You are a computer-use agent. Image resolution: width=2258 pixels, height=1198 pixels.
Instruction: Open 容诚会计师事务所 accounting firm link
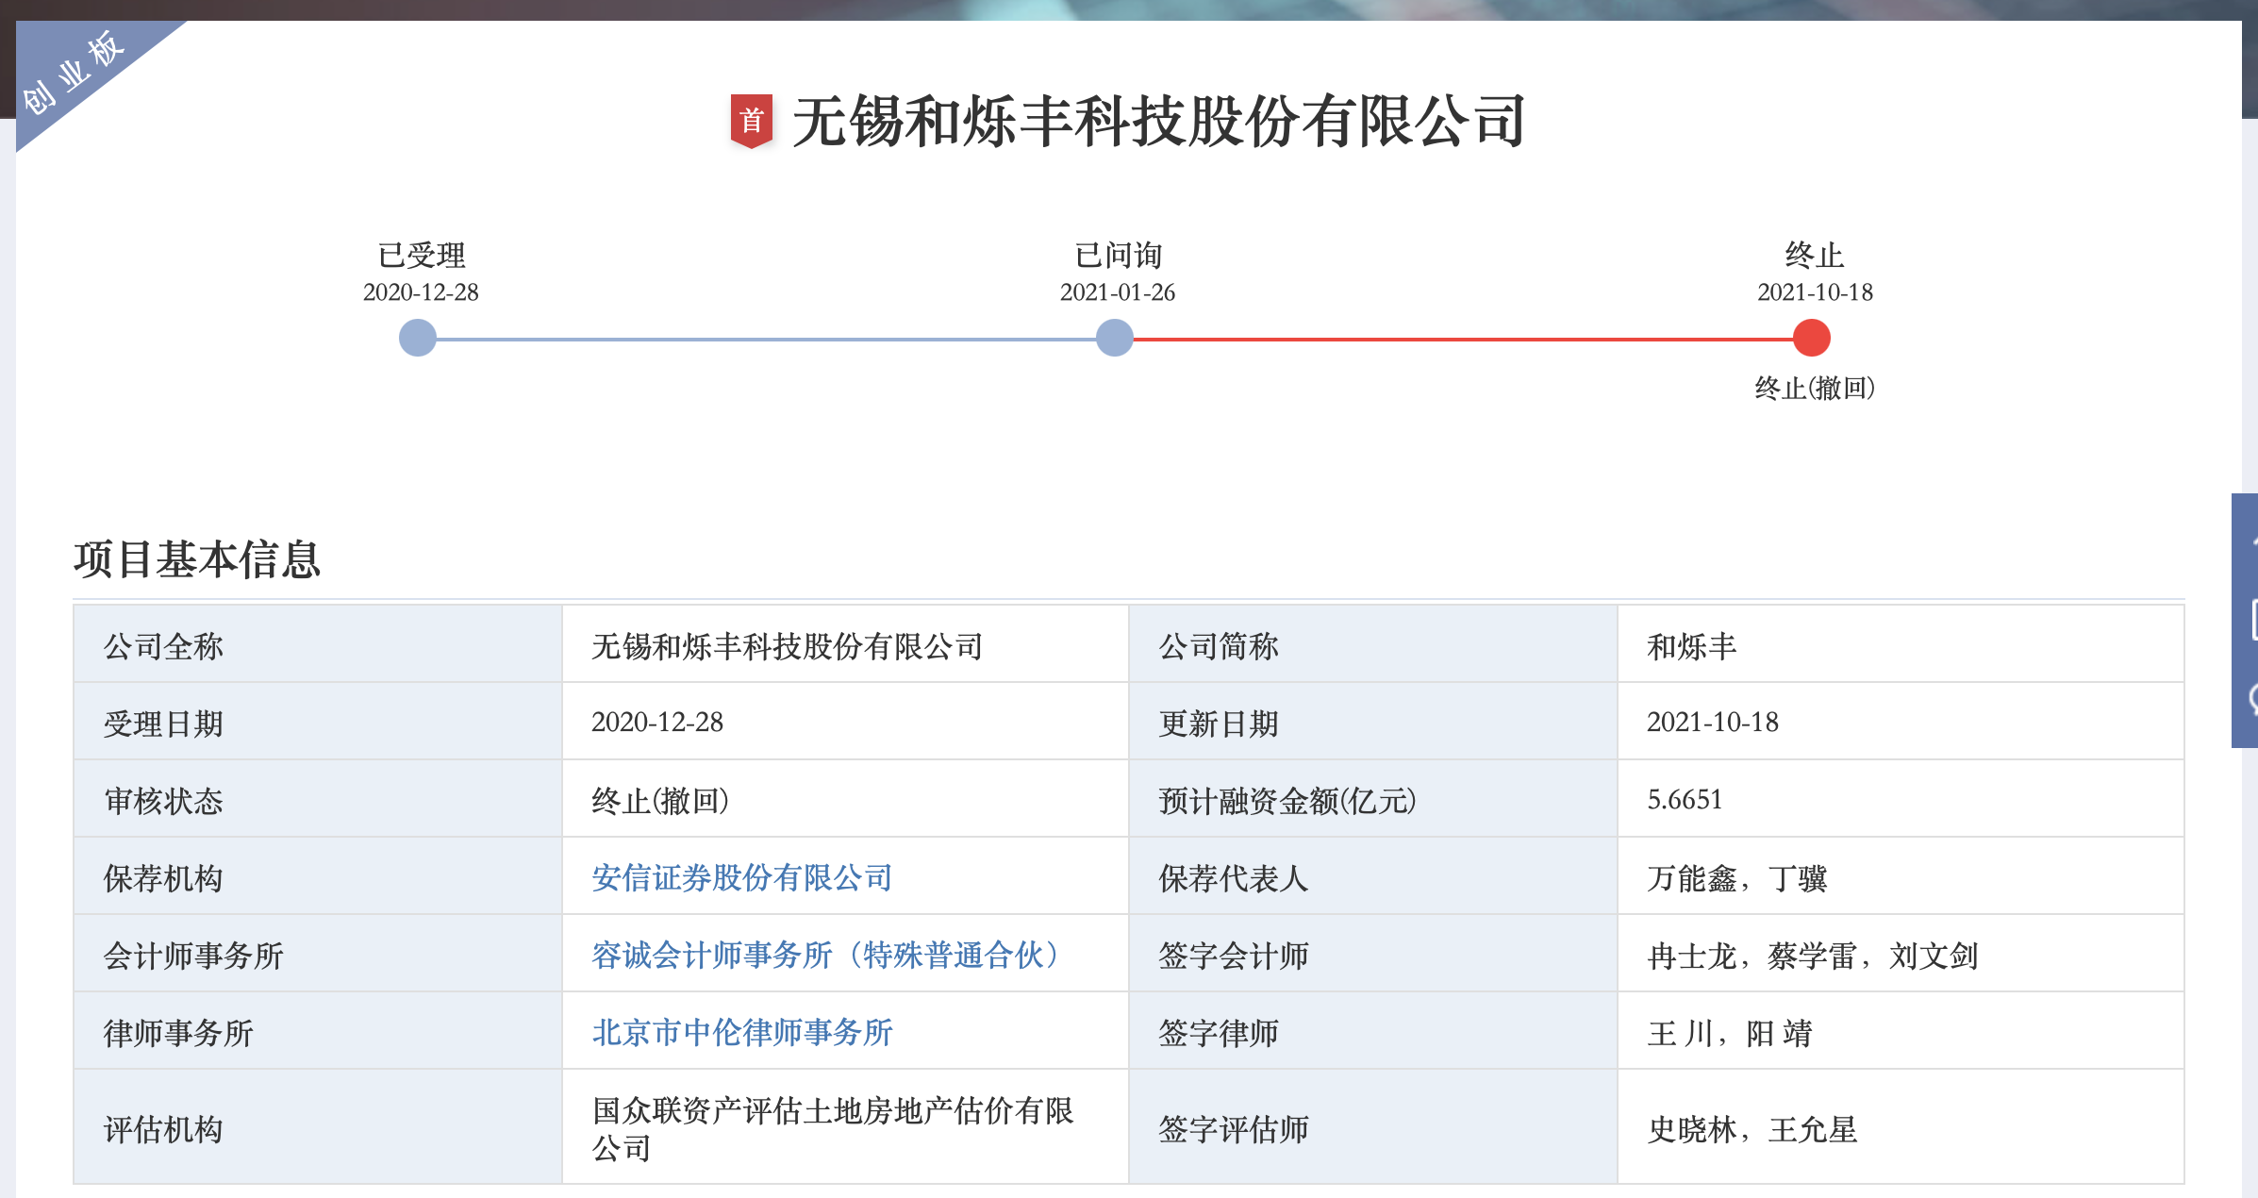(x=826, y=956)
